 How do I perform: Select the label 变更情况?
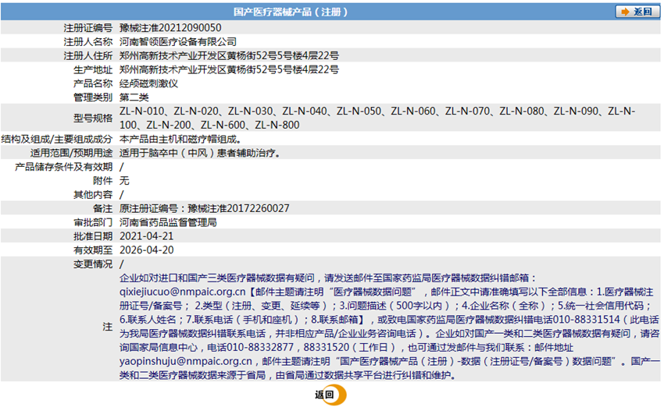click(93, 264)
